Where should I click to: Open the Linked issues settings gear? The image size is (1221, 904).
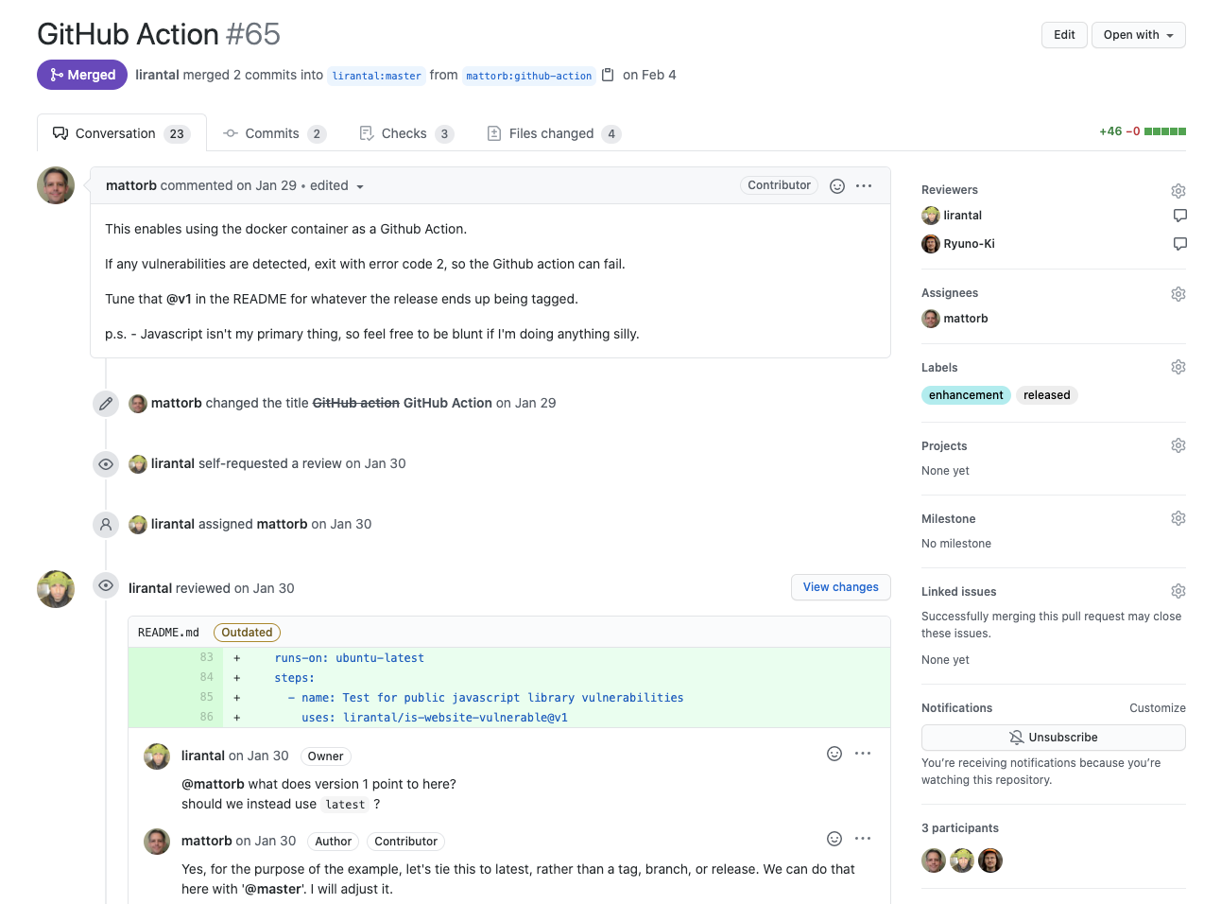click(1178, 591)
